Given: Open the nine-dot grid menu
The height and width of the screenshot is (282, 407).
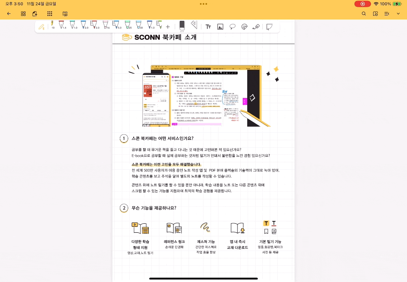Looking at the screenshot, I should [x=50, y=14].
